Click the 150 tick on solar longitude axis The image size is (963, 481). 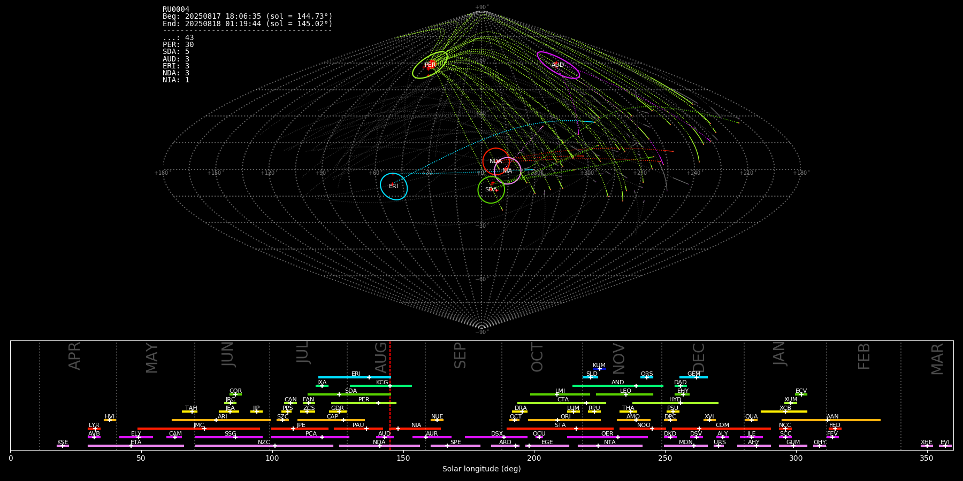[403, 458]
